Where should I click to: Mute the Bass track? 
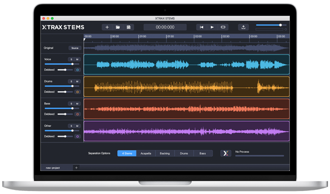tap(77, 104)
